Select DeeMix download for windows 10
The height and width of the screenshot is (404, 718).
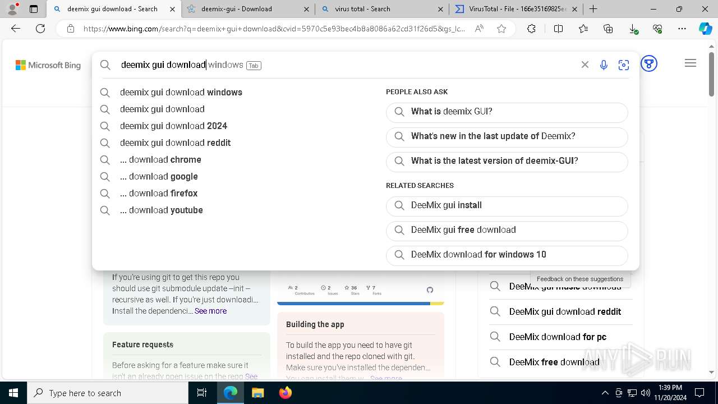tap(507, 255)
